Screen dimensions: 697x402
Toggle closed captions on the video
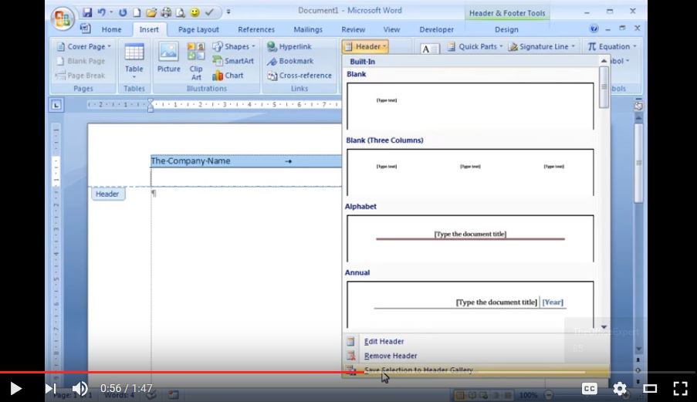[590, 389]
